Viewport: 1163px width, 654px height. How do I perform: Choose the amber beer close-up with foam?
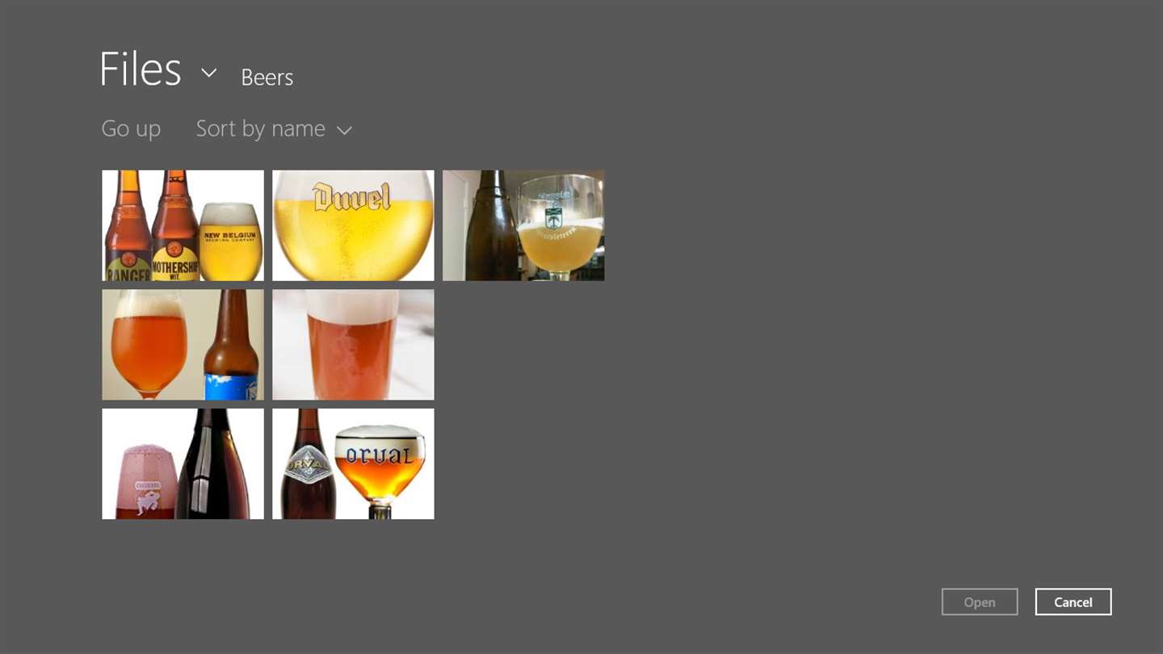[x=353, y=345]
